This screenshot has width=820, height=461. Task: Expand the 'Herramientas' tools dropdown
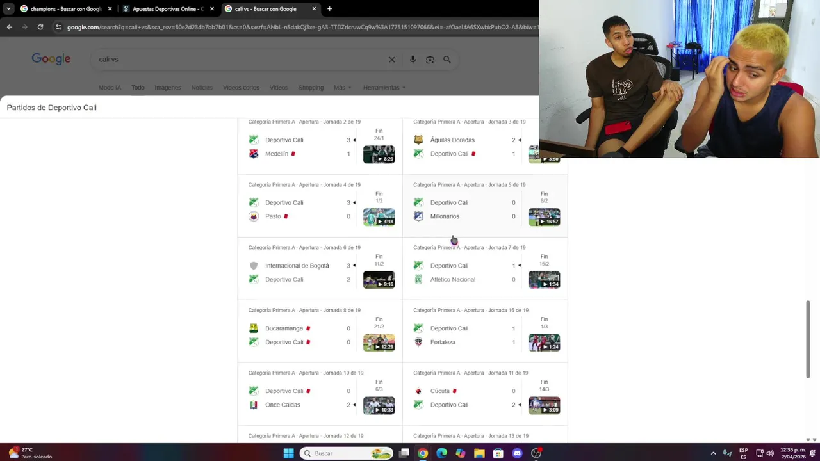click(384, 88)
